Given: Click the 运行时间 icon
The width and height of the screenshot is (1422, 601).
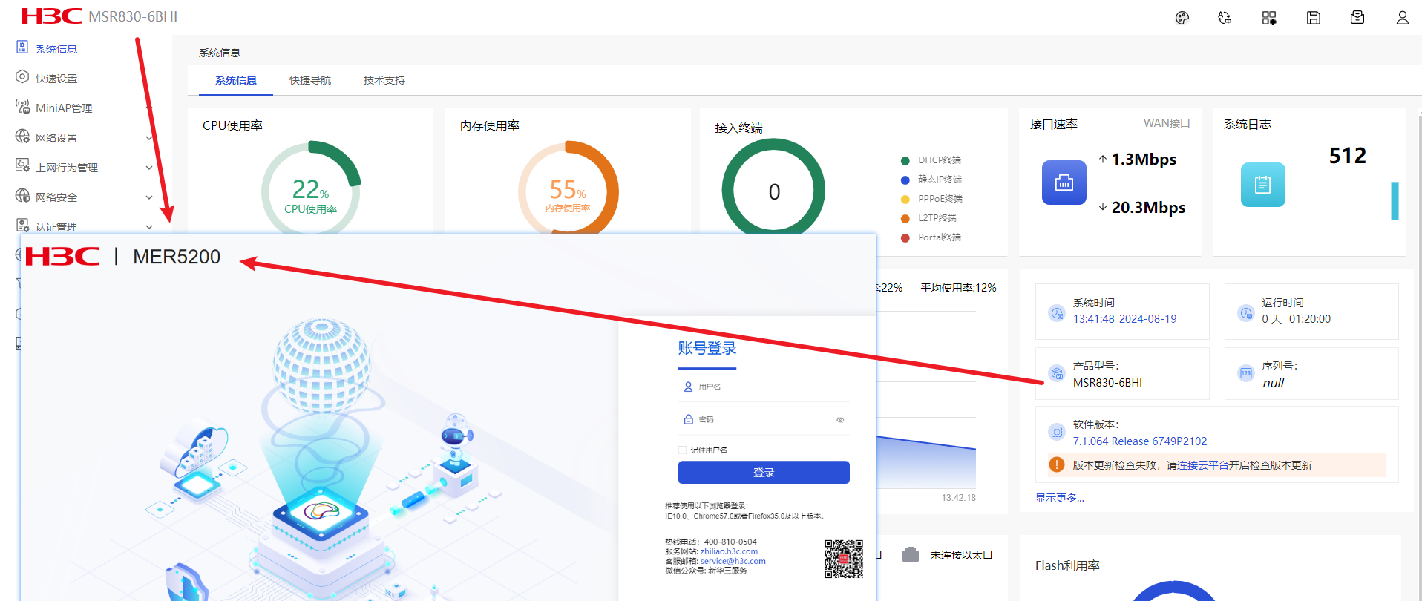Looking at the screenshot, I should [x=1246, y=312].
